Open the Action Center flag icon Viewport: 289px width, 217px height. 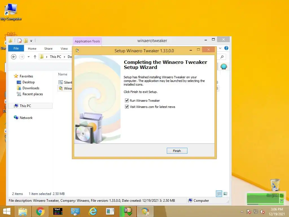[249, 212]
